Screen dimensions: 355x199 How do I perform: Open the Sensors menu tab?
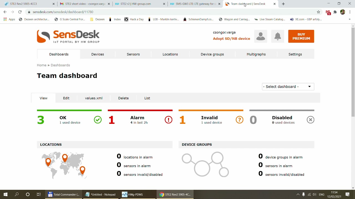point(133,54)
